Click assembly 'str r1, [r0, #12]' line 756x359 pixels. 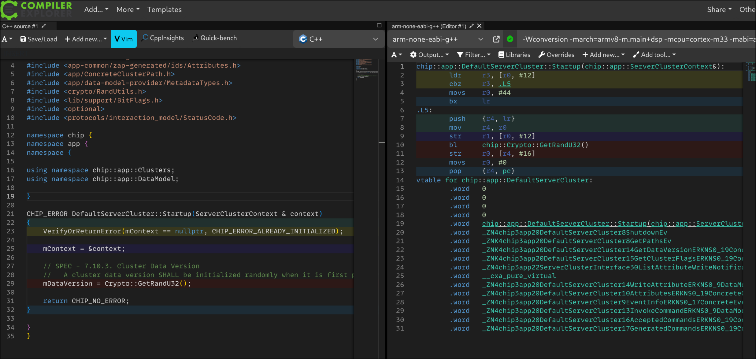[492, 136]
